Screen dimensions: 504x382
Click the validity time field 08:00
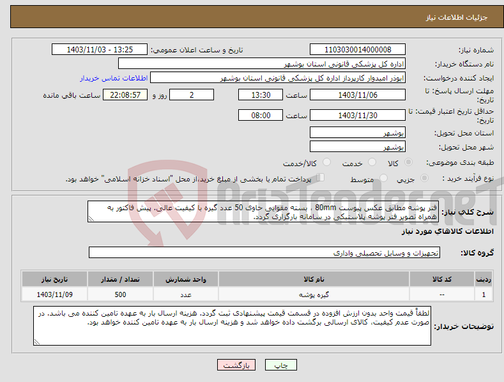point(261,115)
